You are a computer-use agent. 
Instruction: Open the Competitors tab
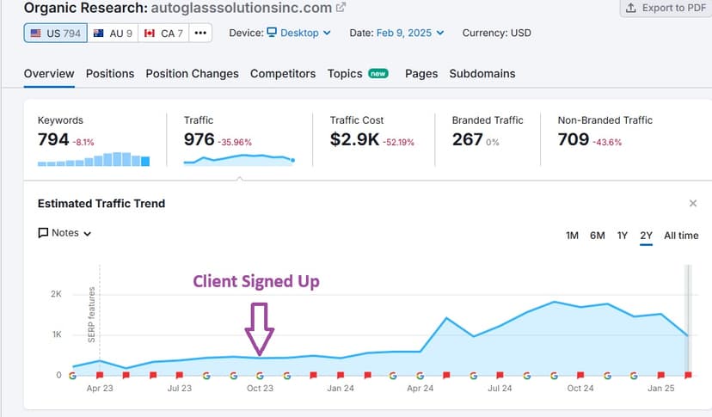click(x=283, y=74)
